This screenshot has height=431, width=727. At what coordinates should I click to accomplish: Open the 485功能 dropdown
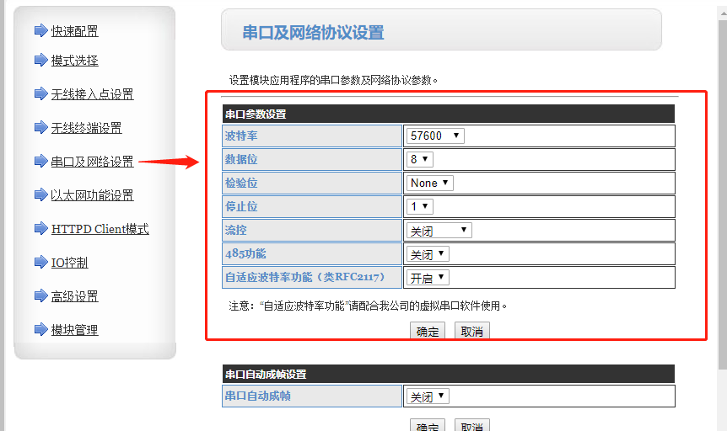(428, 253)
